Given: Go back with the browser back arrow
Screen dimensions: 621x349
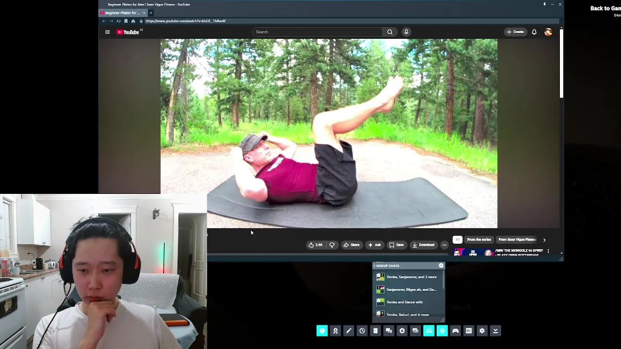Looking at the screenshot, I should coord(104,21).
